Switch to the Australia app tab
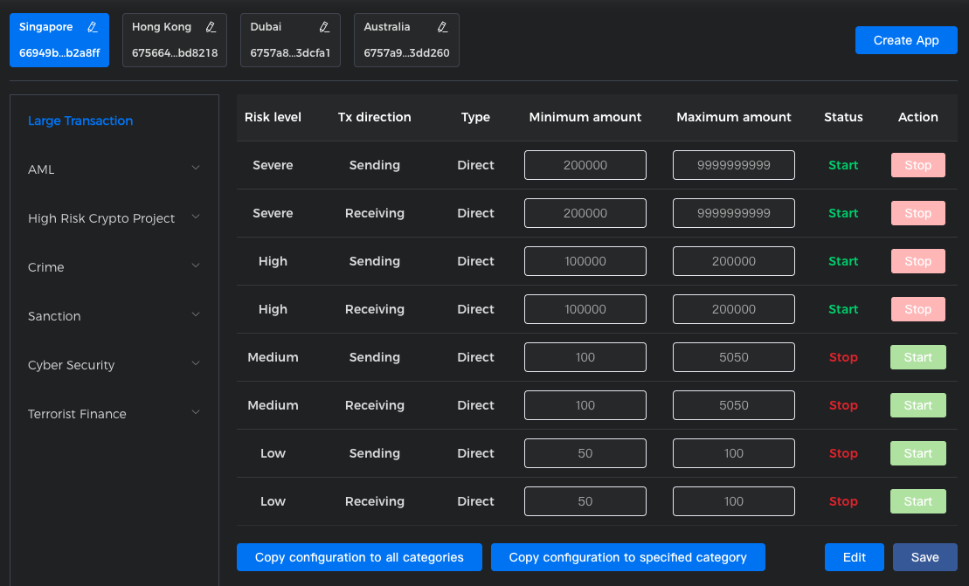 point(406,40)
